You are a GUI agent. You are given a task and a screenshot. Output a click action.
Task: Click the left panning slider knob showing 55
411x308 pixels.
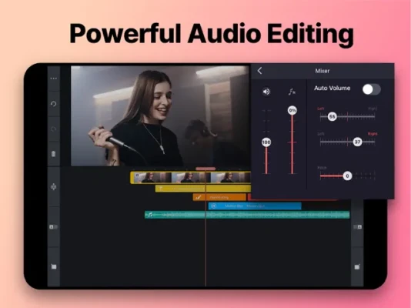click(332, 116)
